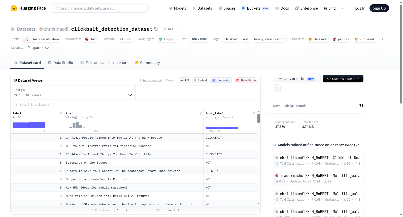This screenshot has height=217, width=403.
Task: Open the navigation overflow menu icon
Action: pos(344,8)
